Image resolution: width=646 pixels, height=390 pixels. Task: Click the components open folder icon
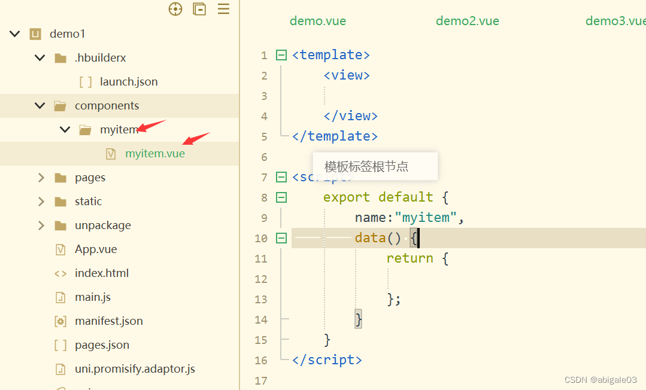pos(60,106)
